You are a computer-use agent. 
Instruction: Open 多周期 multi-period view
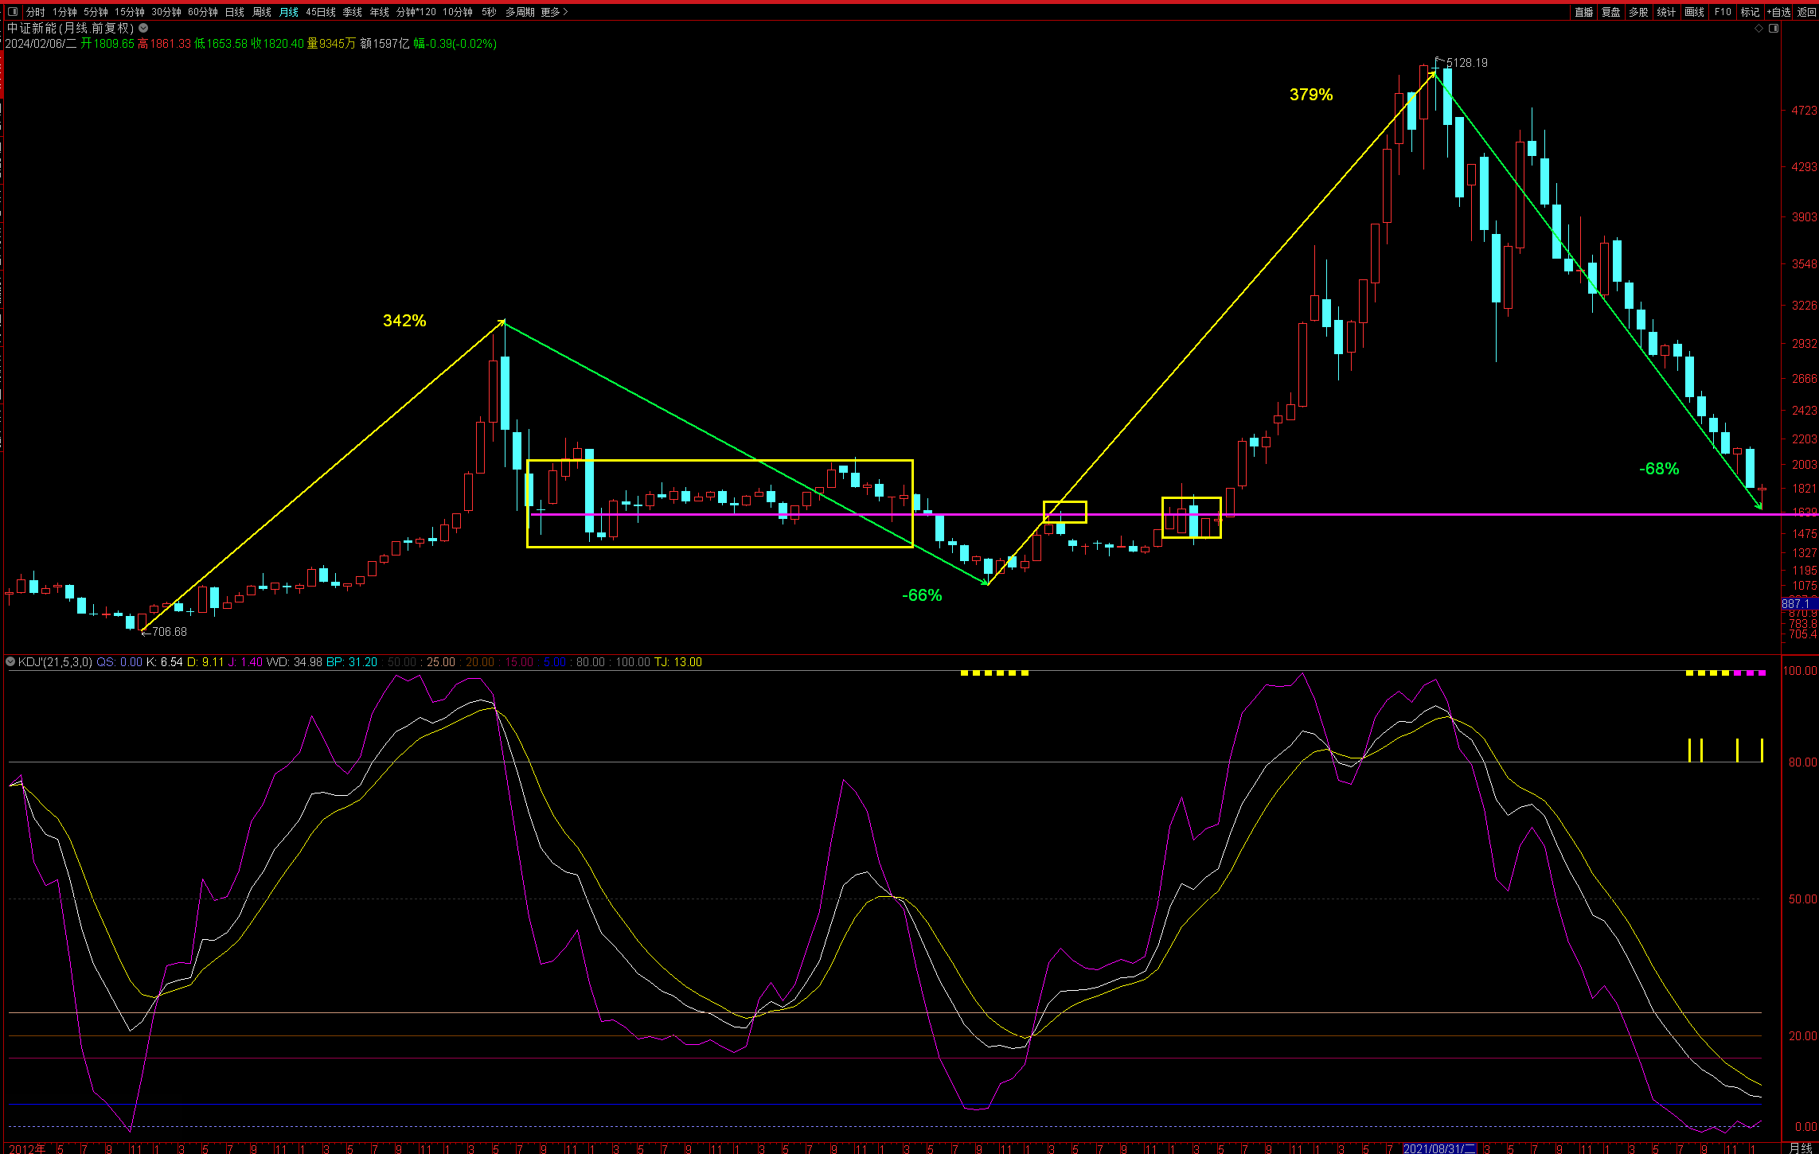(x=519, y=12)
